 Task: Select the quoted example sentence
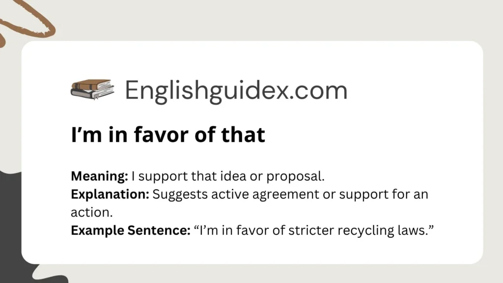click(313, 230)
